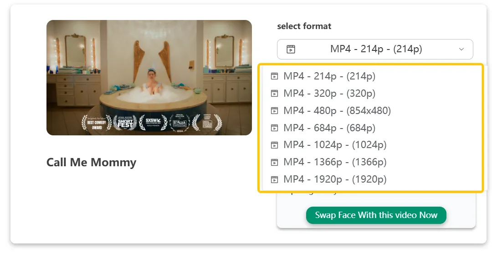Click Swap Face With this video Now

point(376,215)
